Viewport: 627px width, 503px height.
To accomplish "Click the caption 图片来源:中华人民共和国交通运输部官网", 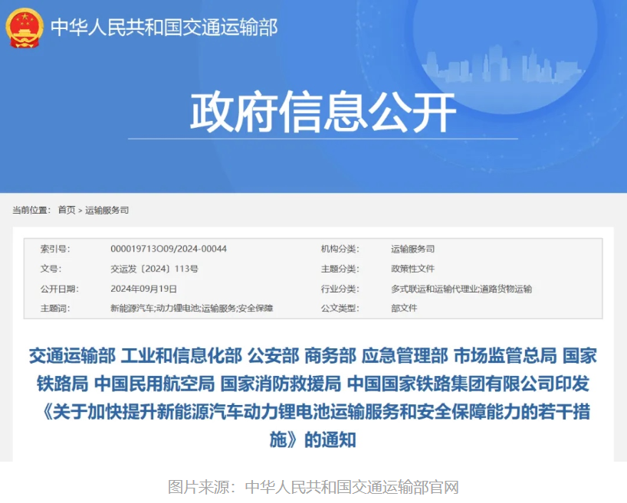I will click(x=313, y=487).
